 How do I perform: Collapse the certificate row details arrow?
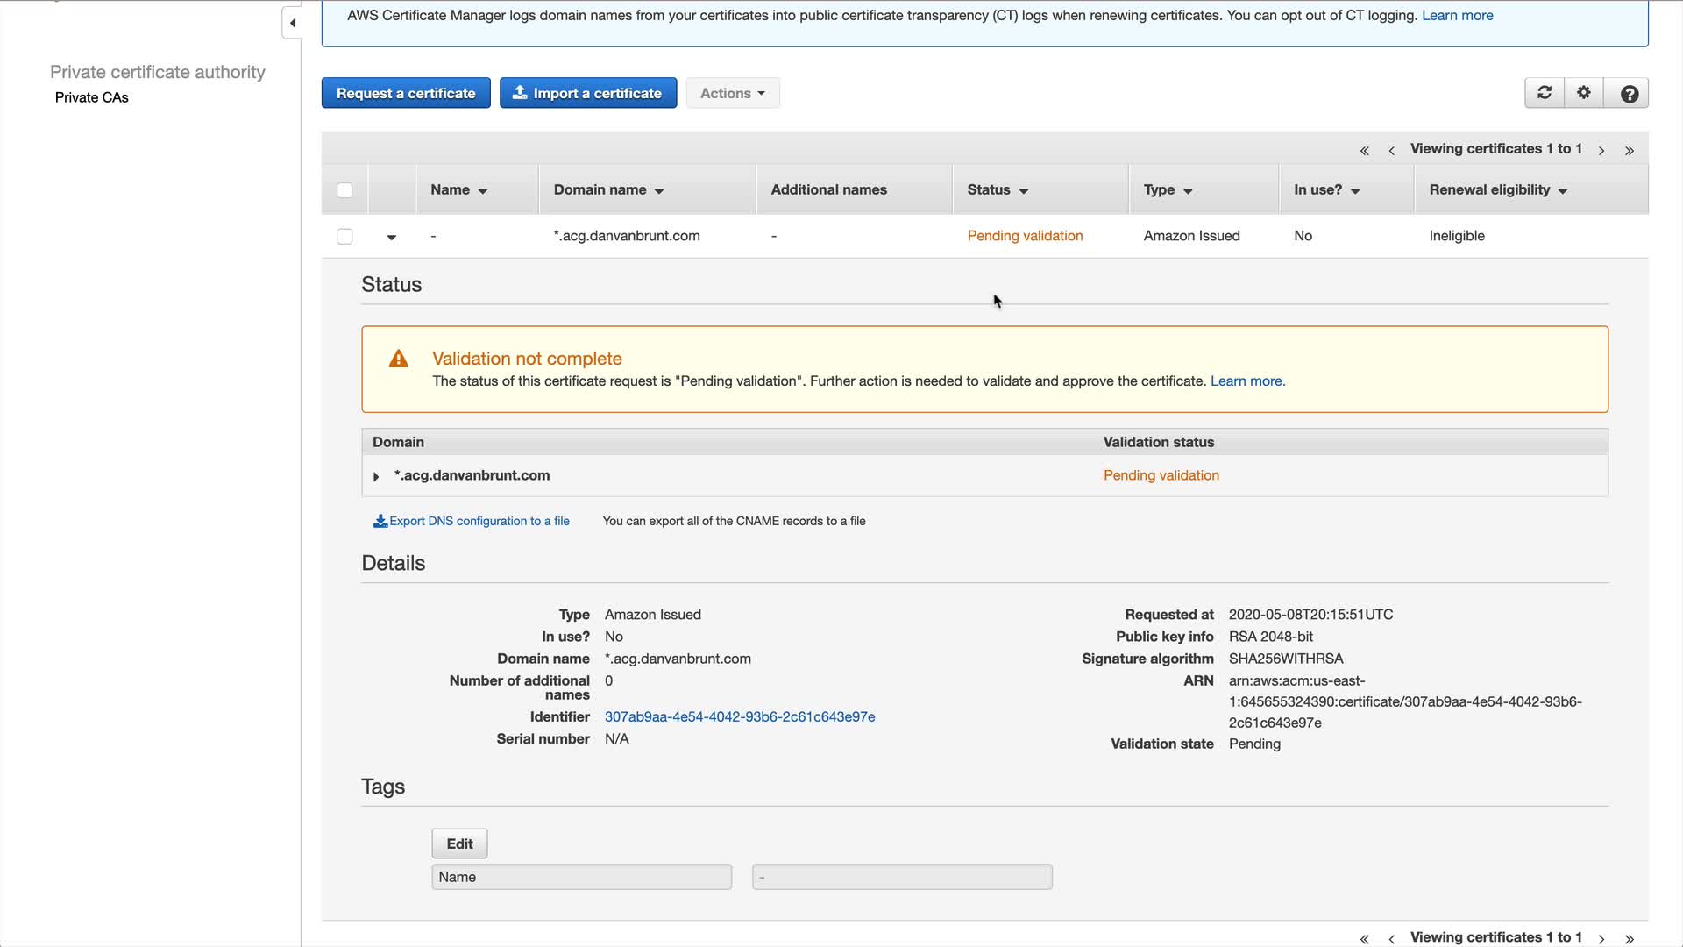392,237
